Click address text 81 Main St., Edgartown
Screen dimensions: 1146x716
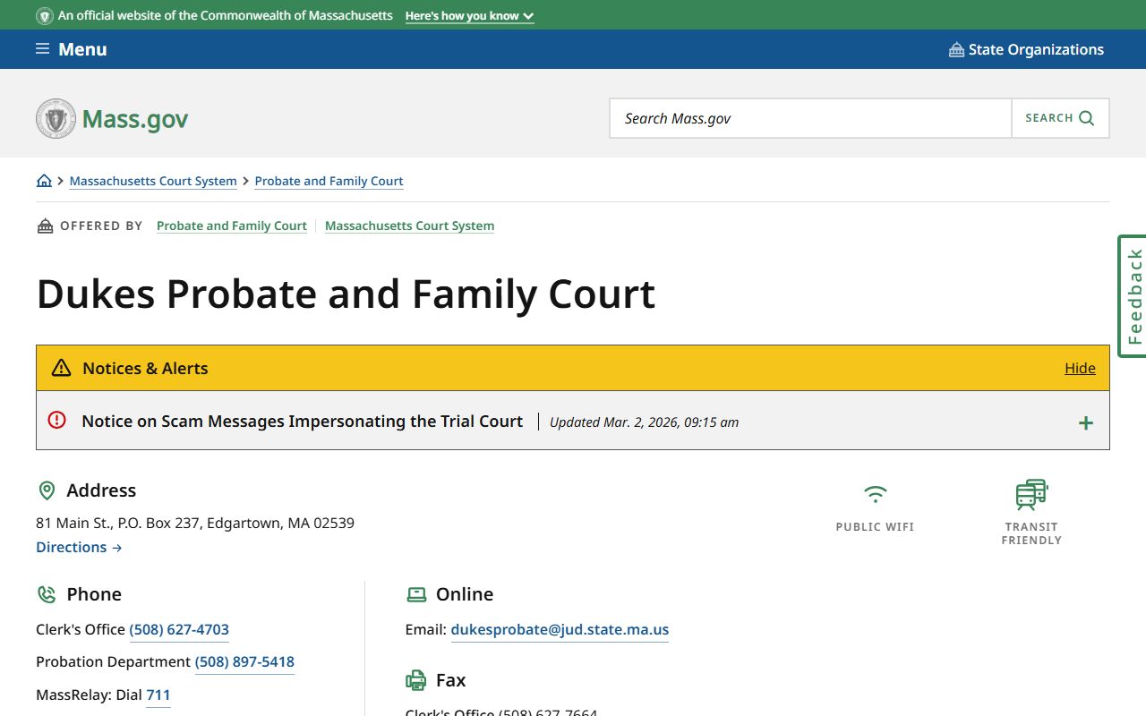click(x=195, y=523)
